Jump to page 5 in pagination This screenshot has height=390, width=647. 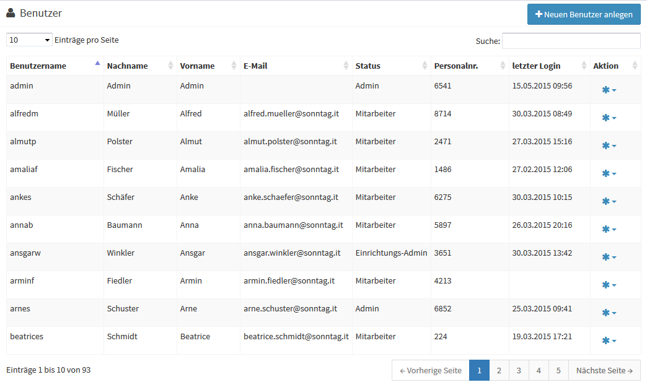[x=558, y=371]
